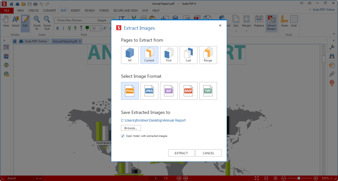Open the INSERT ribbon tab

click(76, 11)
